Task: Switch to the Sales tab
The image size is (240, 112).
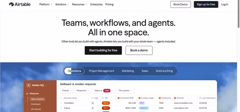Action: point(145,71)
